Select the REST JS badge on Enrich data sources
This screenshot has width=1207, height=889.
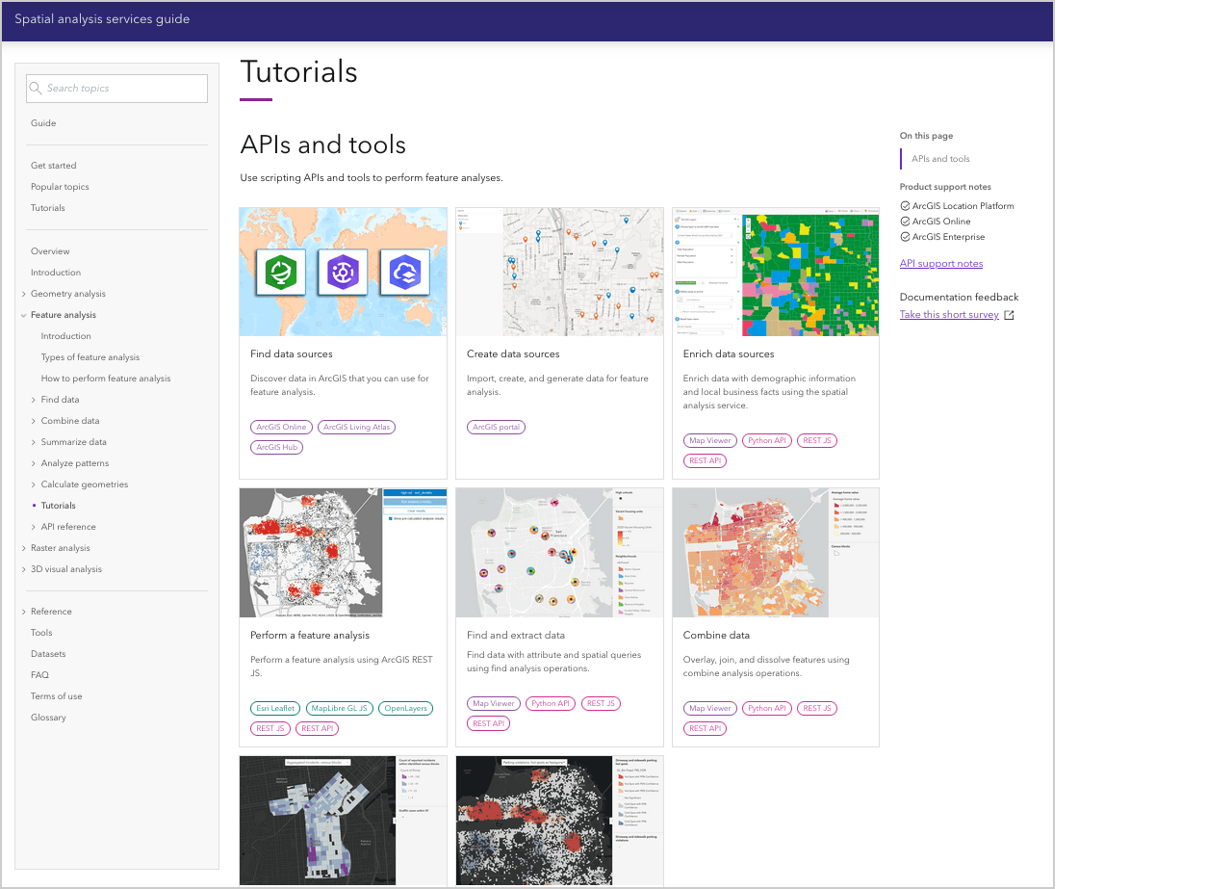coord(816,440)
